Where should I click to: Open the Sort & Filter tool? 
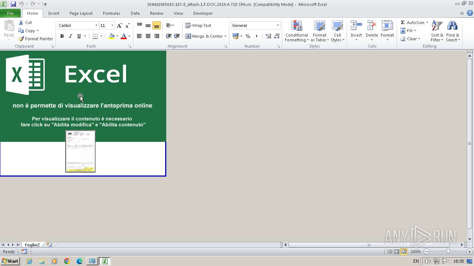pos(437,31)
